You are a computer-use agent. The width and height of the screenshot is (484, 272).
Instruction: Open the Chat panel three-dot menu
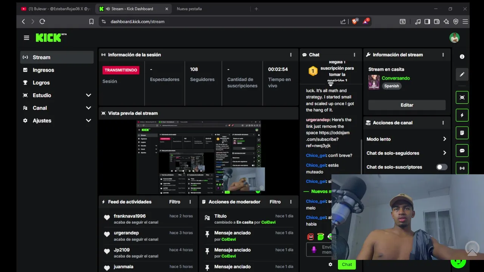tap(354, 55)
